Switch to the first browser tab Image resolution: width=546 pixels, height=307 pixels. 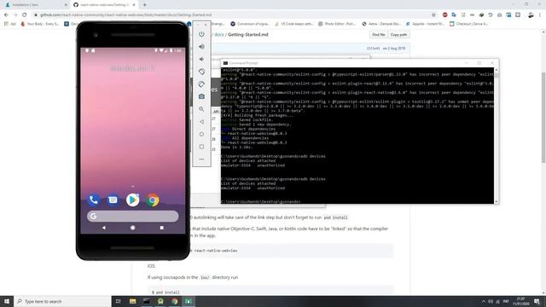coord(35,5)
